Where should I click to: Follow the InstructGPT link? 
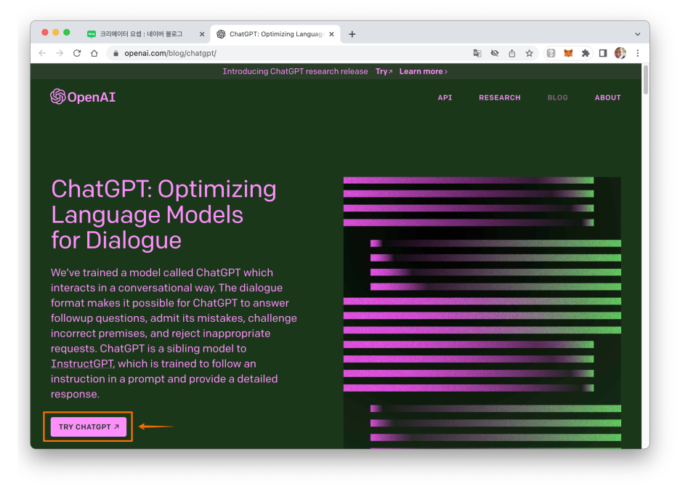pyautogui.click(x=82, y=363)
